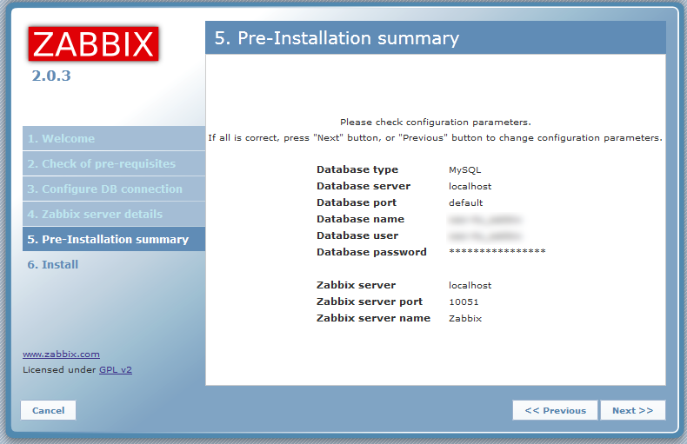The image size is (687, 444).
Task: Switch to the Zabbix server details step
Action: [x=95, y=215]
